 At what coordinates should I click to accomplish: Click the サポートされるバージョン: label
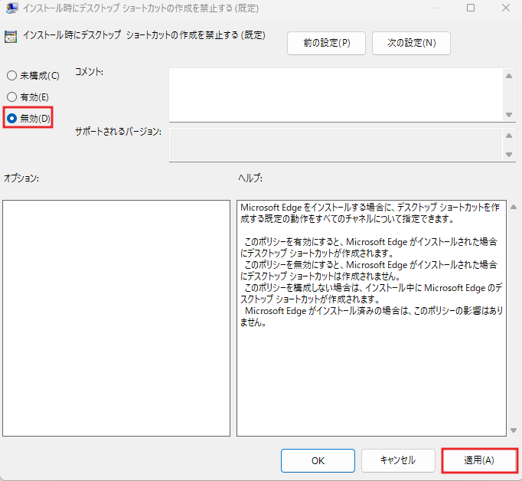[118, 132]
